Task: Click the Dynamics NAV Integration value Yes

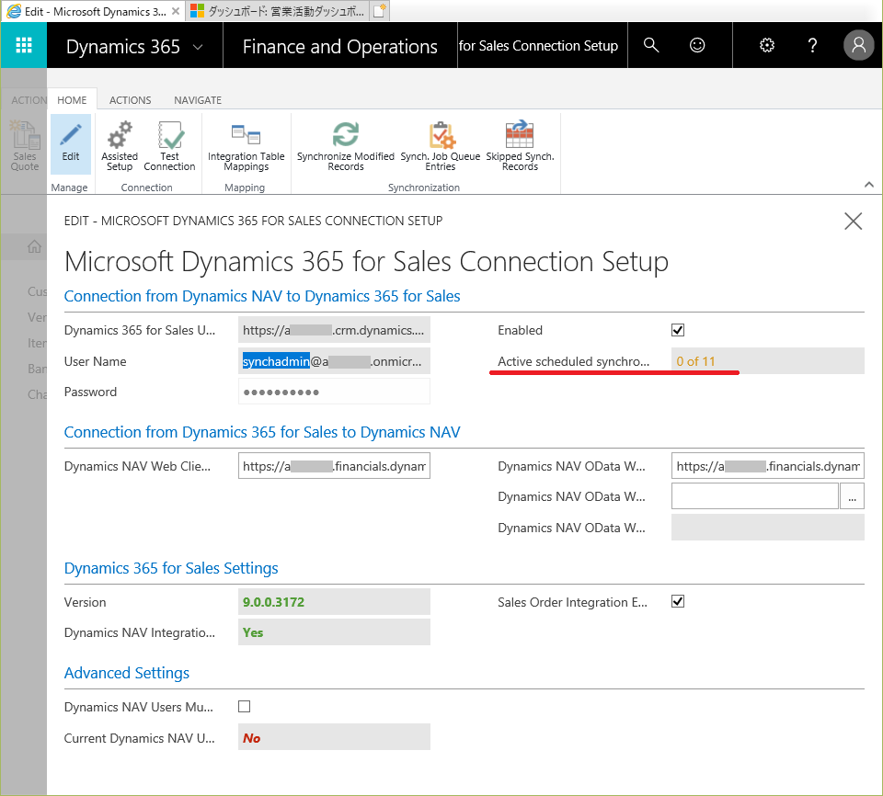Action: point(253,632)
